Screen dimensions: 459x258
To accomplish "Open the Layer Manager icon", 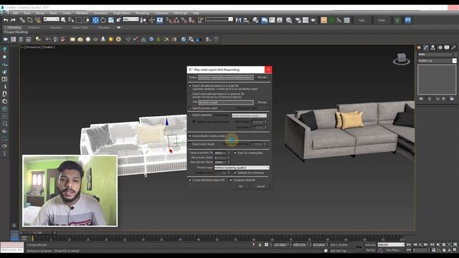I will point(255,20).
